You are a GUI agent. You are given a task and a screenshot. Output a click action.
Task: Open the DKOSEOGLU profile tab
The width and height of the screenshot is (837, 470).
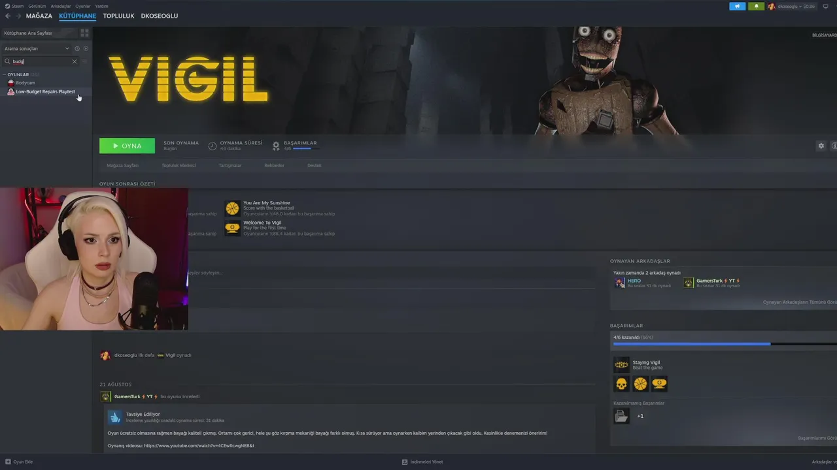160,16
